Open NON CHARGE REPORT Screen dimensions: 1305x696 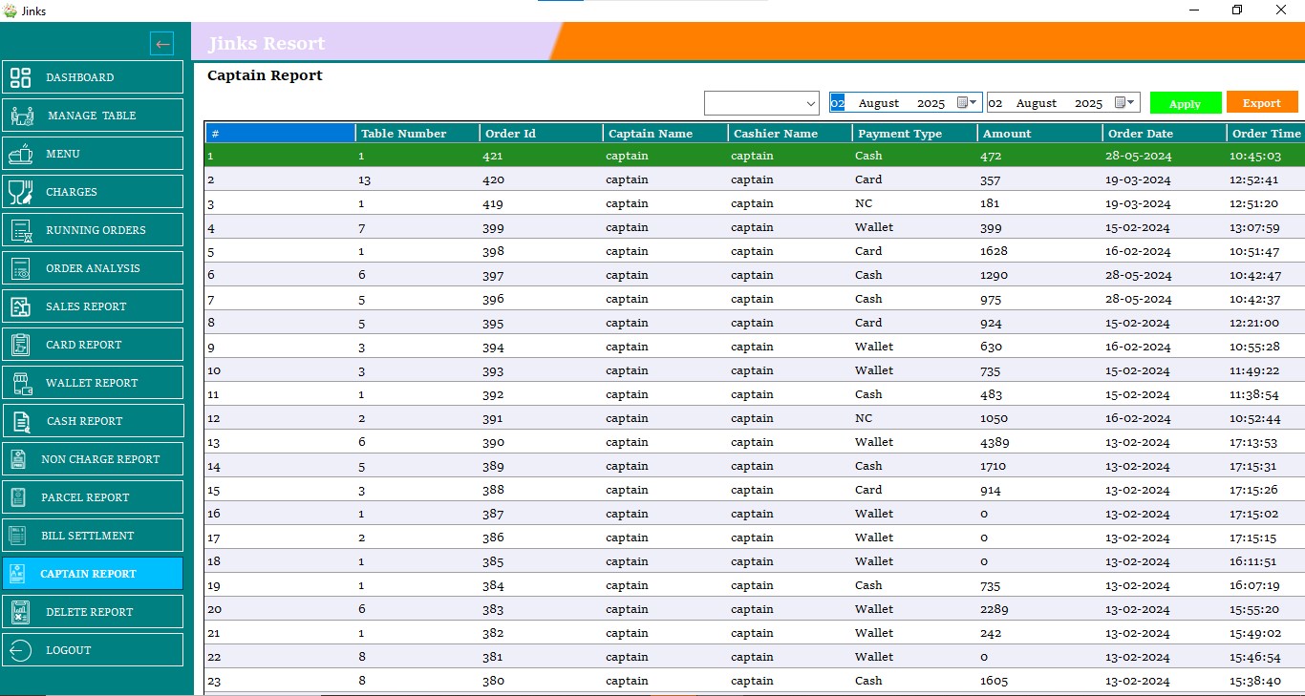point(93,459)
